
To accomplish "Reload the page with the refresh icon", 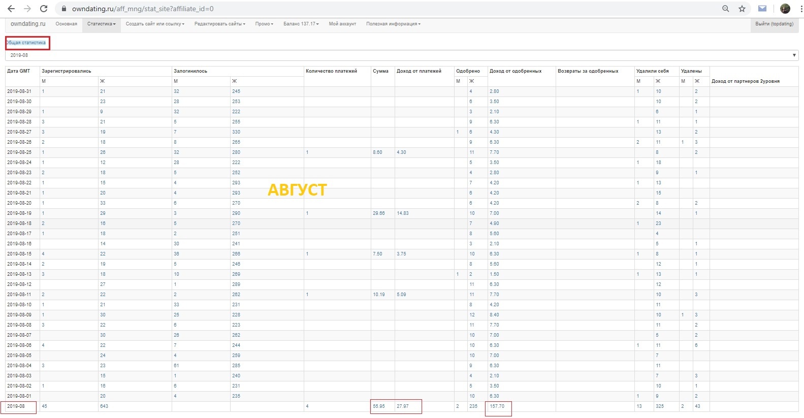I will click(44, 9).
